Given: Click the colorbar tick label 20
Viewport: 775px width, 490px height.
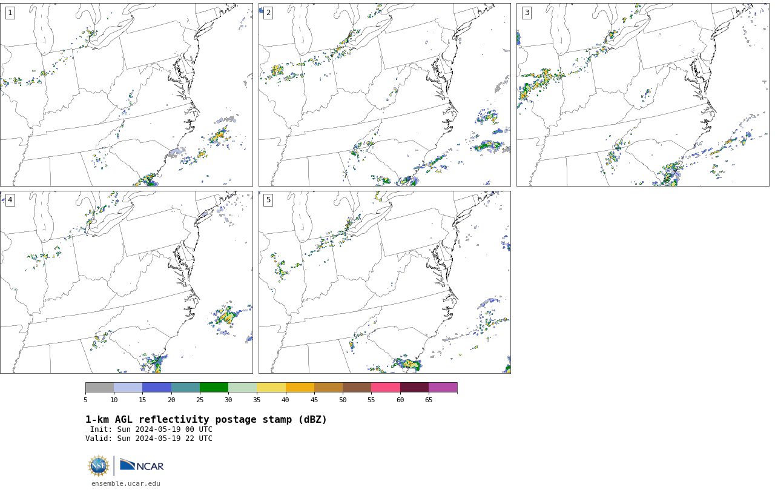Looking at the screenshot, I should click(171, 400).
